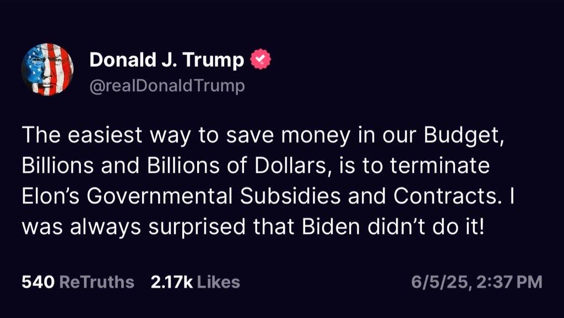564x318 pixels.
Task: Click the post body text to expand
Action: [x=268, y=181]
